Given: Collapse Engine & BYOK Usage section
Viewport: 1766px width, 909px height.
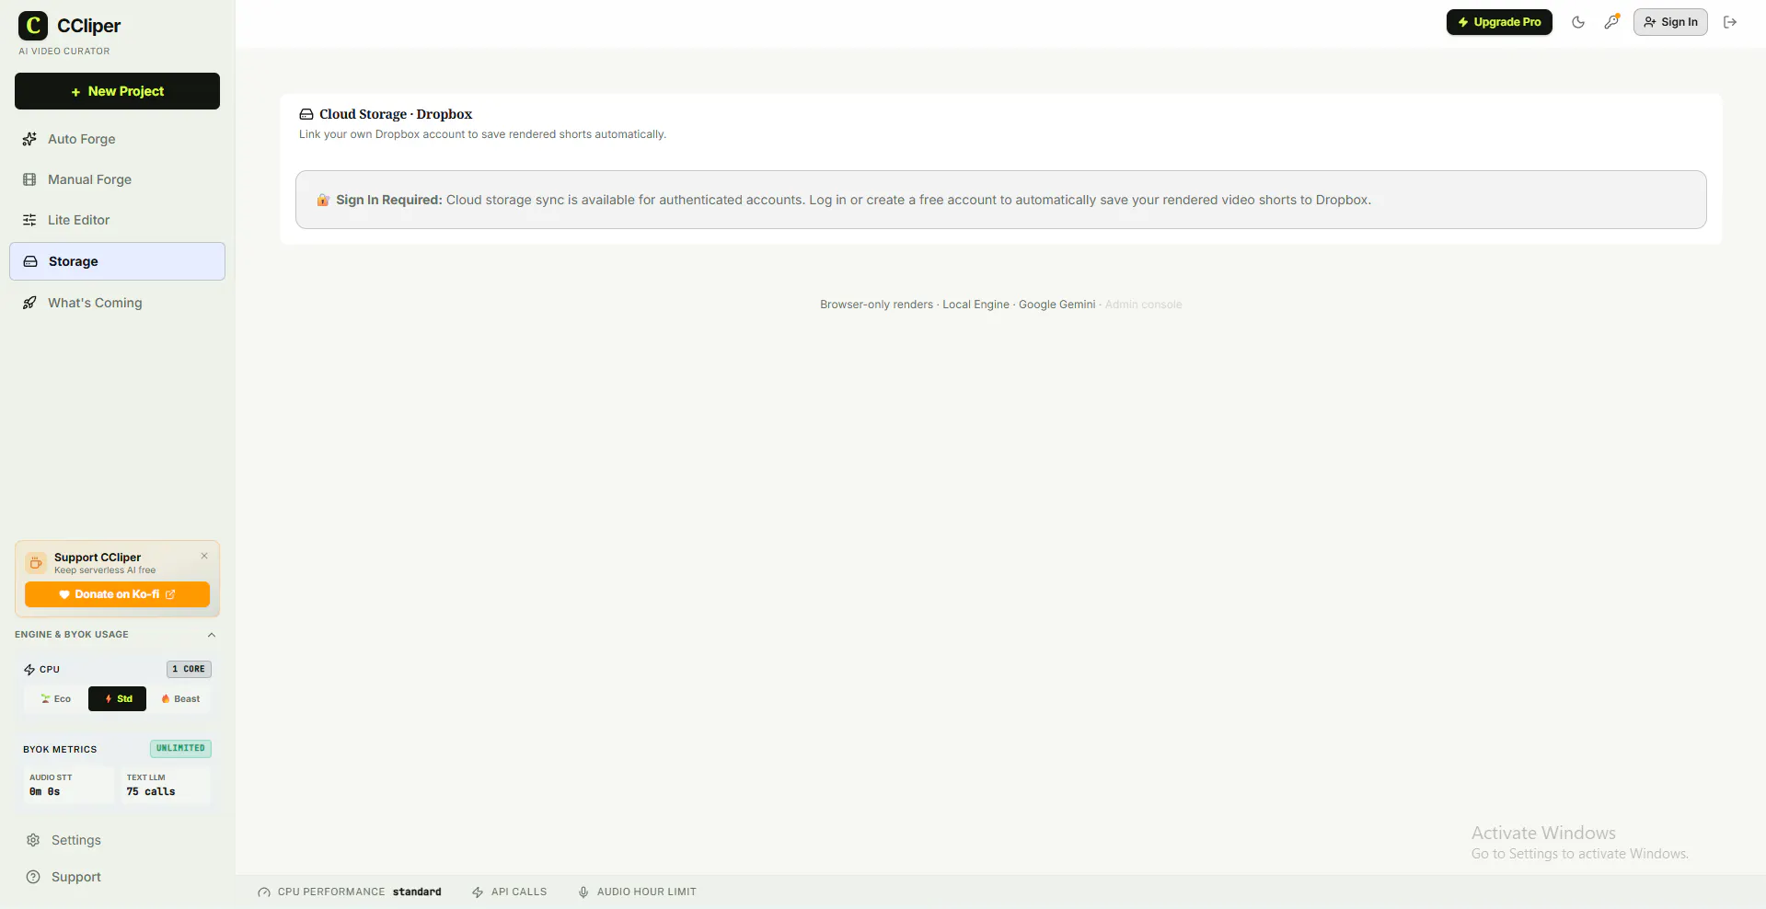Looking at the screenshot, I should [x=212, y=635].
